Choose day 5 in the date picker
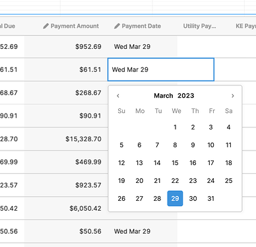Screen dimensions: 256x247 (x=121, y=145)
